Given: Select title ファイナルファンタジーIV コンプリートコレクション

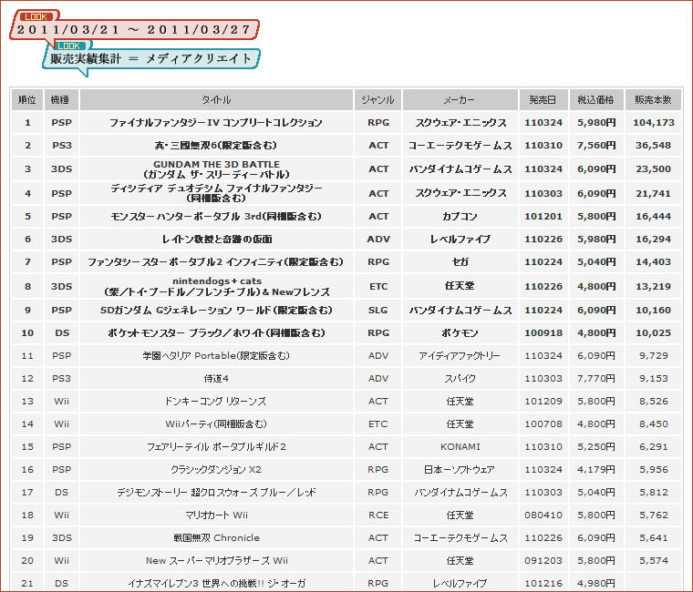Looking at the screenshot, I should (x=216, y=123).
